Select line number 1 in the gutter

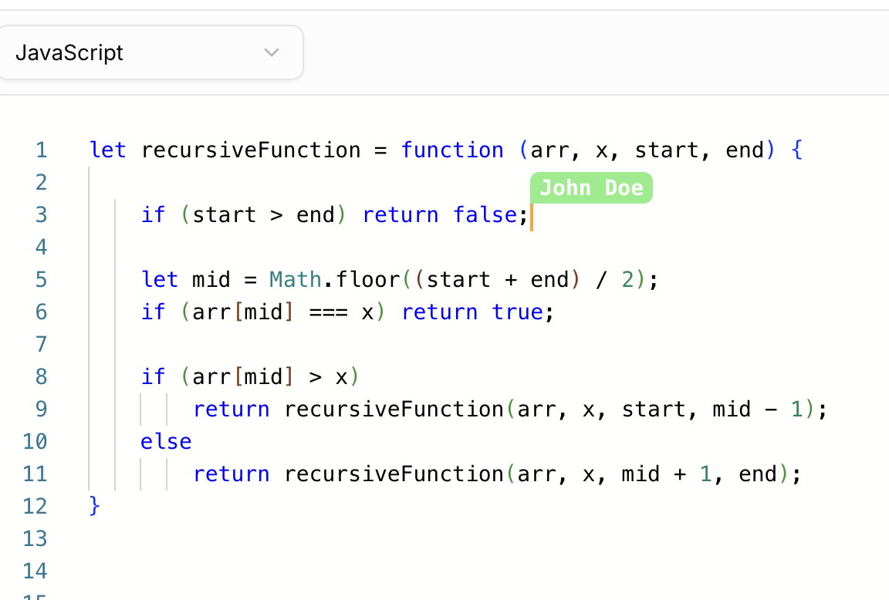(41, 150)
